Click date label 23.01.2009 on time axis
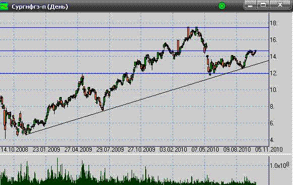This screenshot has width=293, height=185. coord(46,150)
